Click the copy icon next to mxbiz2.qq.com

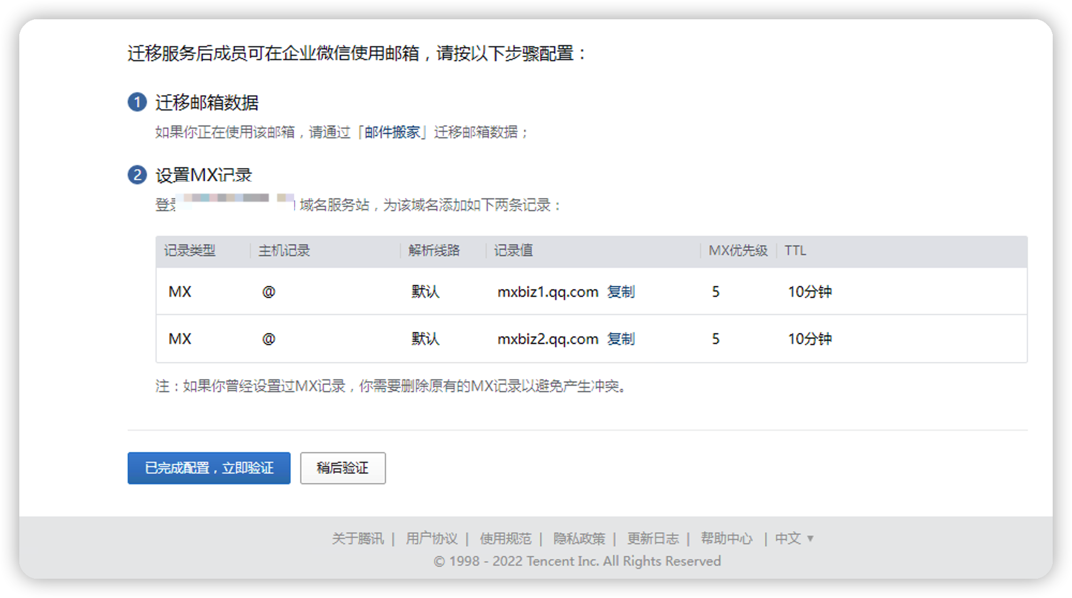pos(621,339)
